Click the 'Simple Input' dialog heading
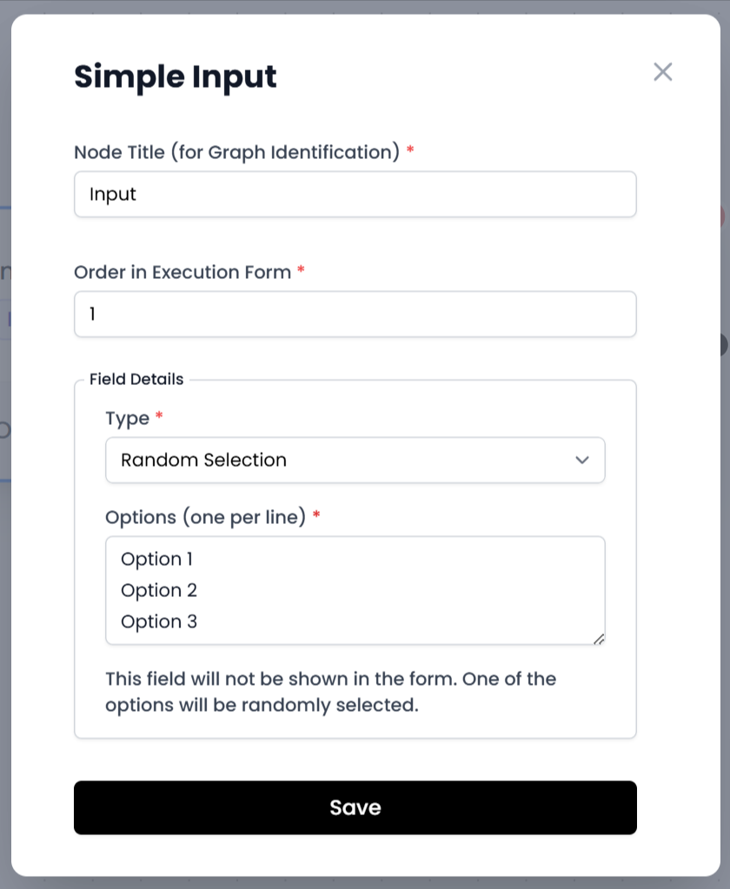730x889 pixels. [x=175, y=76]
